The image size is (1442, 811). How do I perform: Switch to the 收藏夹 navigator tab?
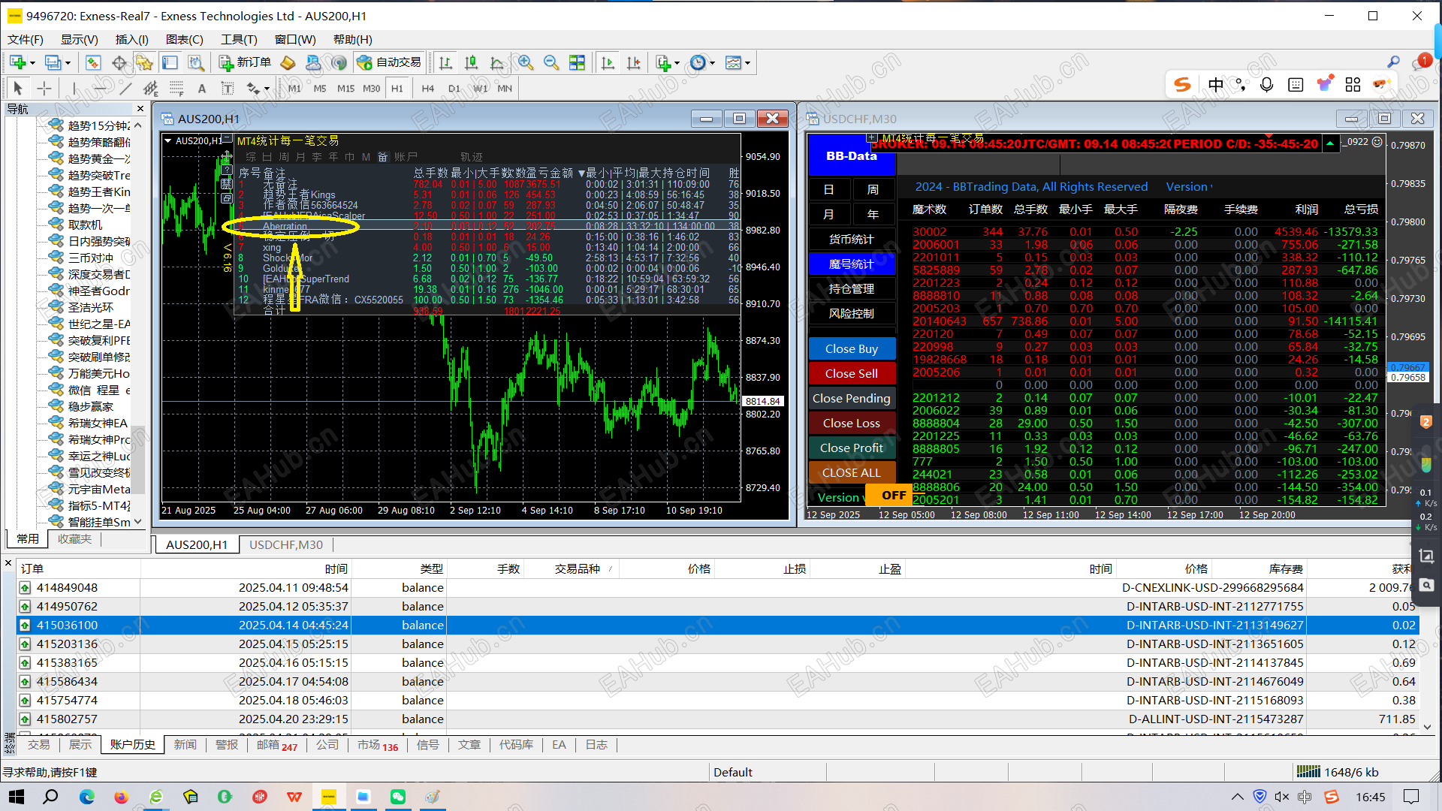coord(74,539)
